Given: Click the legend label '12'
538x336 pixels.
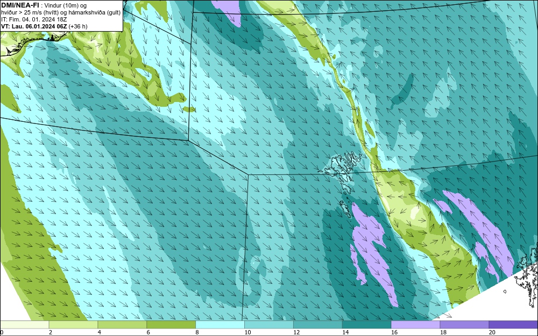Looking at the screenshot, I should (x=296, y=332).
